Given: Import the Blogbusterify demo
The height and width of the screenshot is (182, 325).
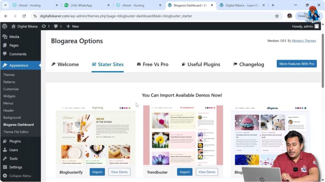Looking at the screenshot, I should pos(97,172).
